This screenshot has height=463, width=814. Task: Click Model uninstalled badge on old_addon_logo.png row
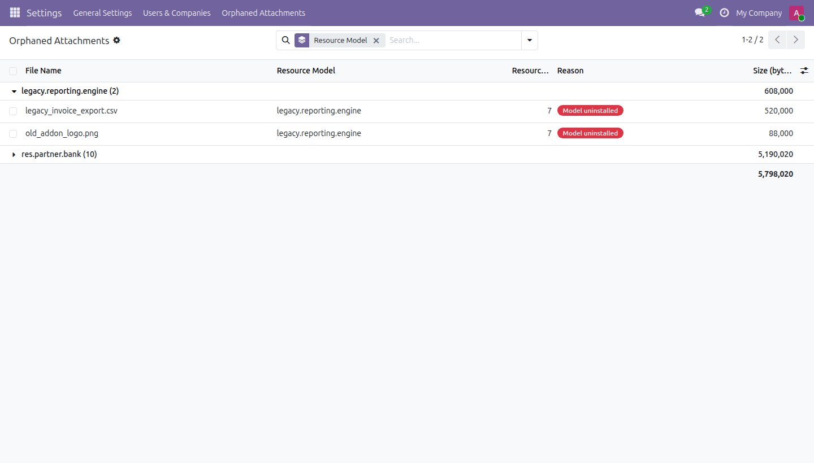[x=590, y=133]
